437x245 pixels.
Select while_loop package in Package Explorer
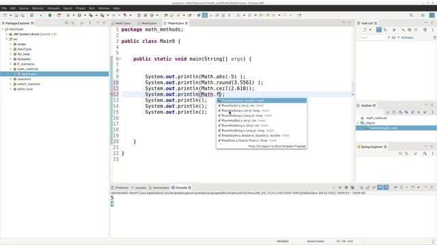pos(25,89)
